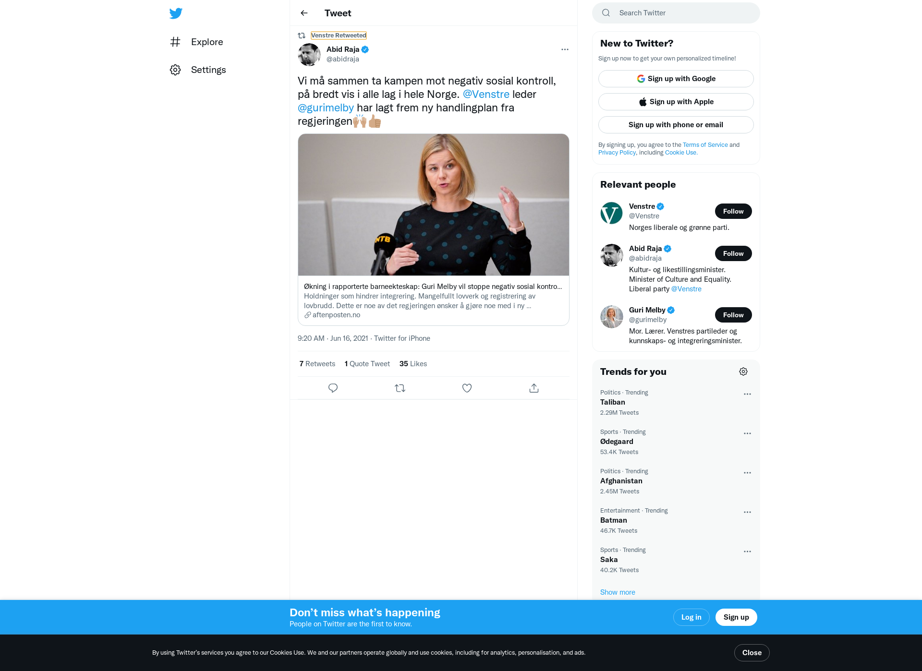Go back using the arrow icon
922x671 pixels.
click(304, 13)
